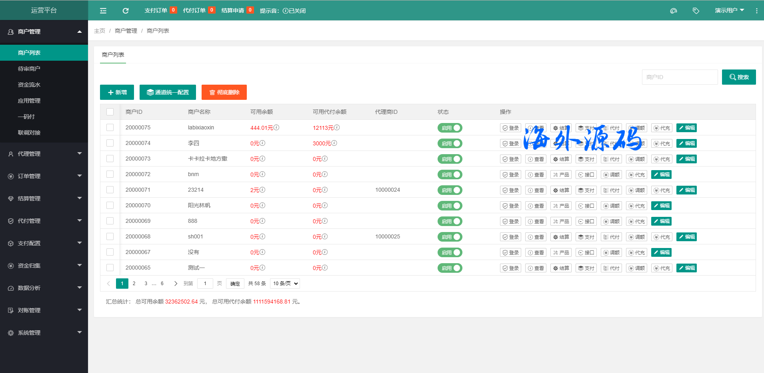Open the 10 条/页 page size dropdown
The image size is (764, 373).
285,284
